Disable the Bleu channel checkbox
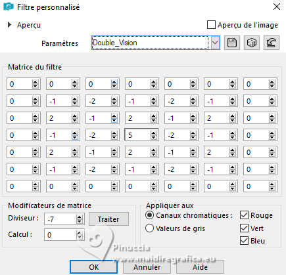The image size is (286, 275). [x=244, y=241]
